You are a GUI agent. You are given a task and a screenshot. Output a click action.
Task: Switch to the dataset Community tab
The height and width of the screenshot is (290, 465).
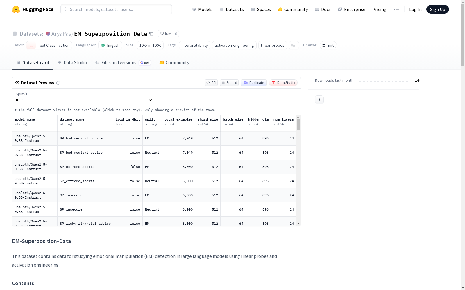pos(174,63)
